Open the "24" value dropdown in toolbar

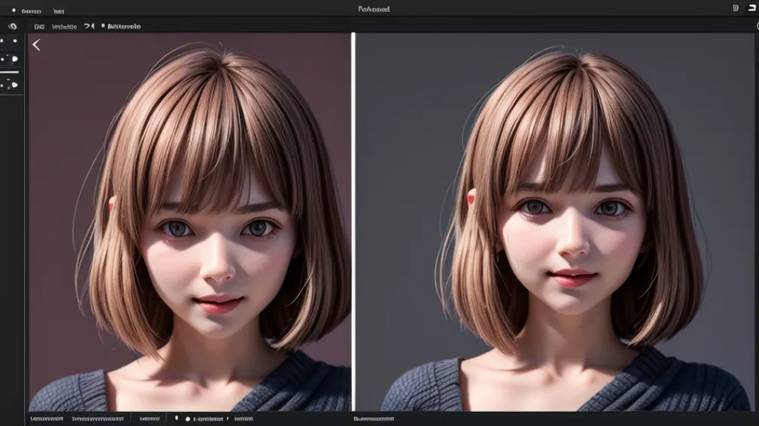point(88,26)
